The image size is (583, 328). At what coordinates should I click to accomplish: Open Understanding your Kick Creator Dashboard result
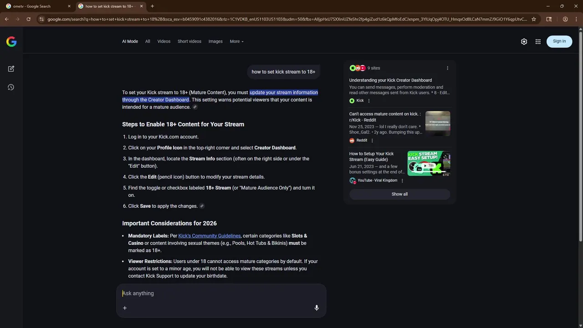click(x=390, y=80)
